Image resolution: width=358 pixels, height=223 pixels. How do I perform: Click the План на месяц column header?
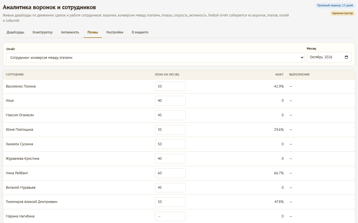tap(167, 75)
